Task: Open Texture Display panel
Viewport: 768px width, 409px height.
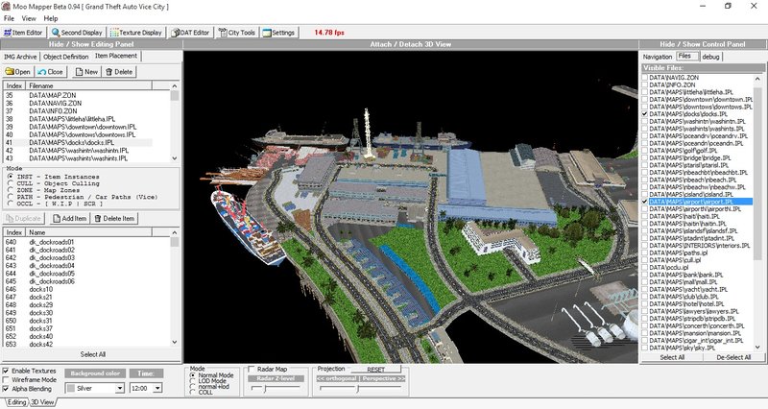Action: tap(136, 33)
